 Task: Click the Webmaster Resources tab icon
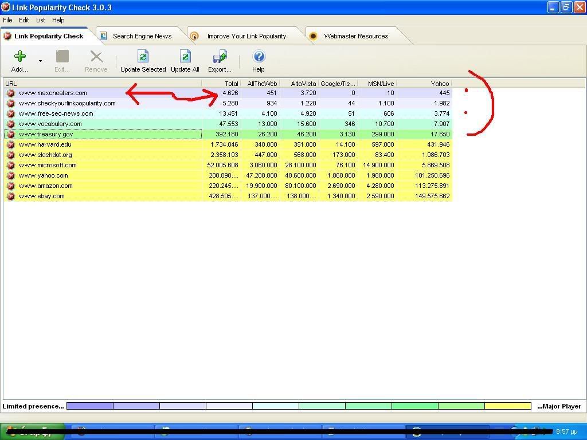pos(314,36)
